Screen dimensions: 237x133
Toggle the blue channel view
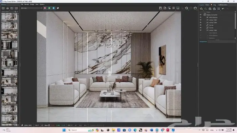(x=53, y=8)
